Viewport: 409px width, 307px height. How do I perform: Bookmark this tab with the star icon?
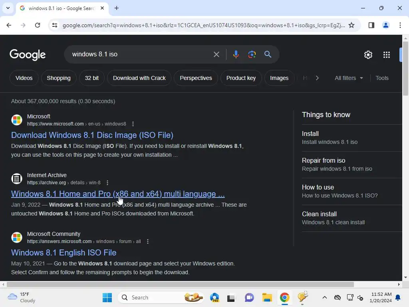351,25
